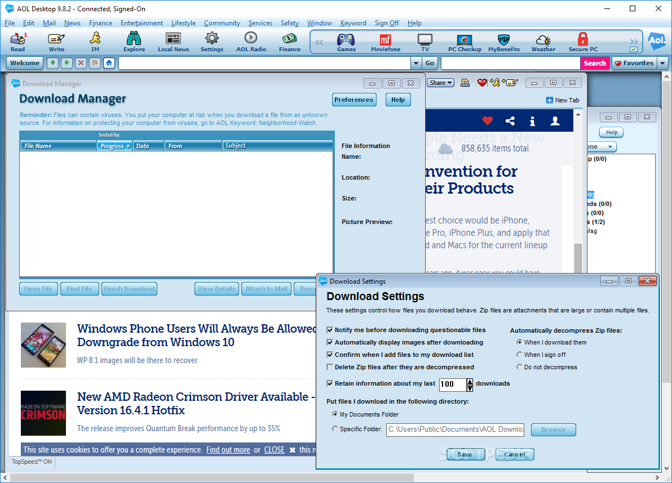This screenshot has width=672, height=483.
Task: Open the Favorites dropdown arrow
Action: pos(662,63)
